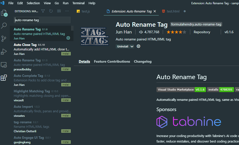The height and width of the screenshot is (145, 239).
Task: Close the Extension: Auto Rename Tag tab
Action: point(155,11)
